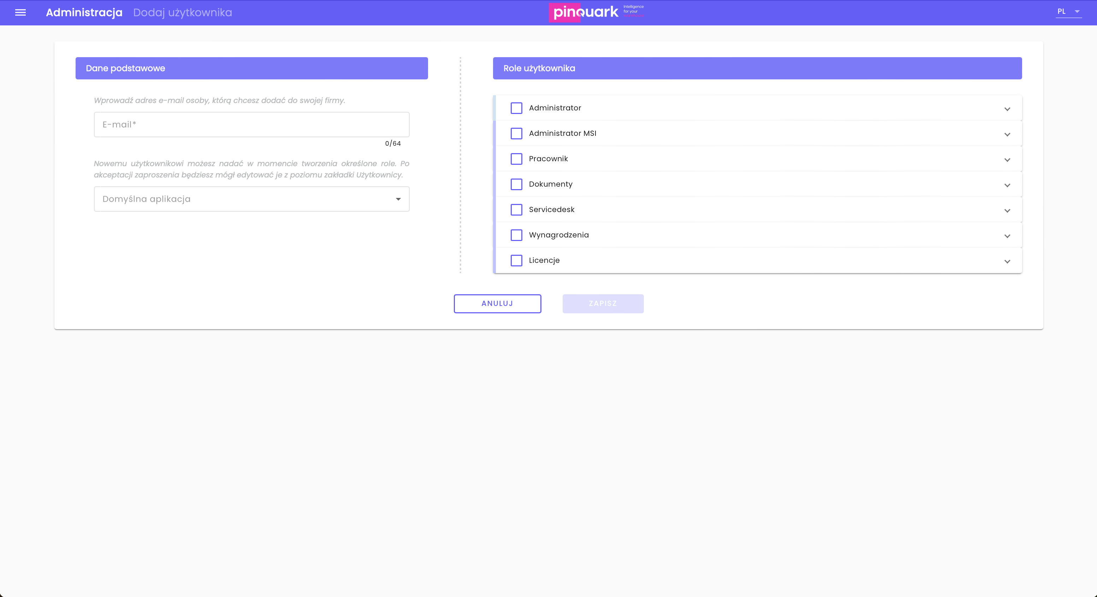Click the Dokumenty label text
Viewport: 1097px width, 597px height.
pos(551,184)
